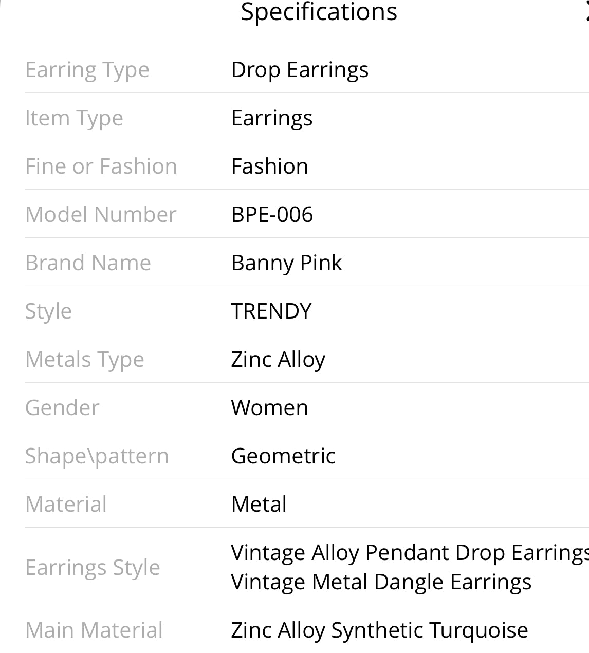Select the Fashion value text
The image size is (589, 653).
tap(269, 166)
